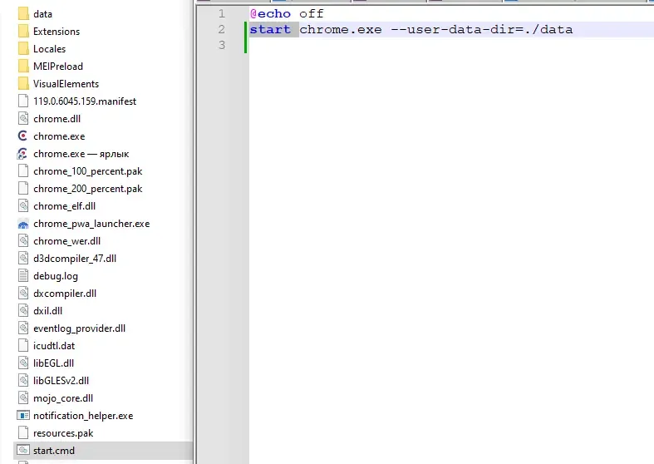The height and width of the screenshot is (464, 654).
Task: Click the file name 'chrome_pwa_launcher.exe'
Action: [91, 224]
